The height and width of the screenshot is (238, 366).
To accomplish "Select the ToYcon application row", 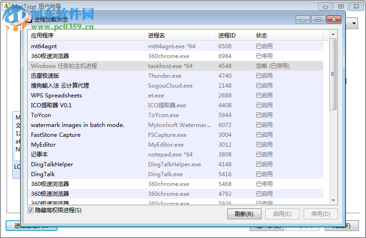I will point(176,115).
